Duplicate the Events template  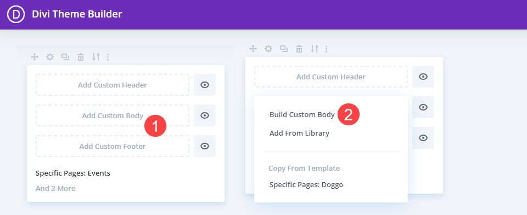[65, 57]
